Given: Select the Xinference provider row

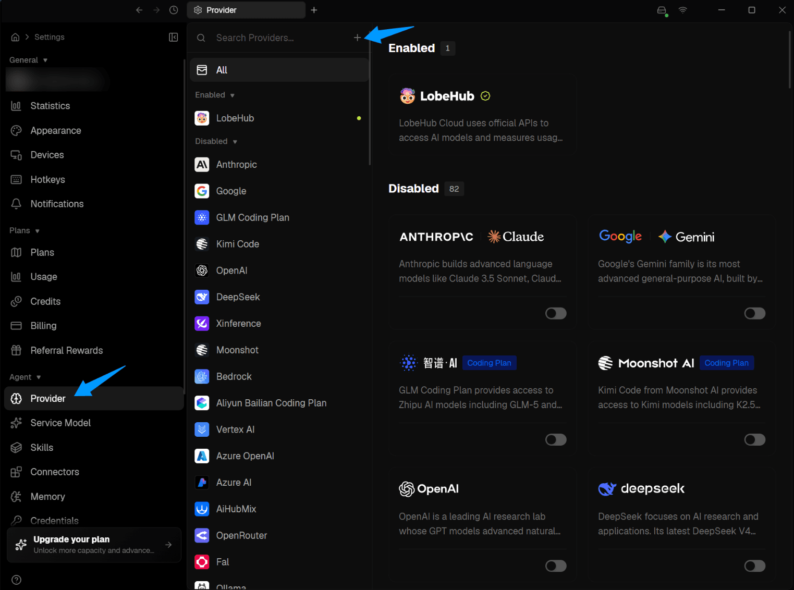Looking at the screenshot, I should click(x=279, y=324).
